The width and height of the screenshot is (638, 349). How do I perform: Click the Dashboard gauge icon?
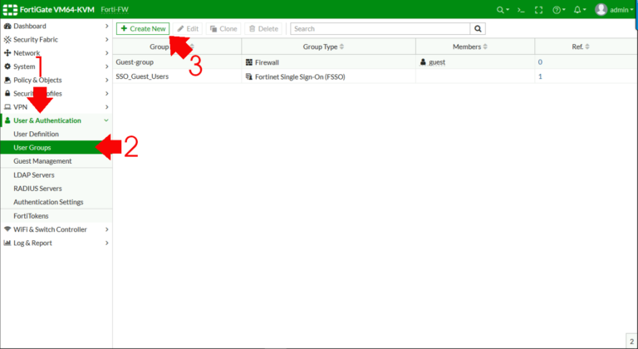(x=7, y=26)
